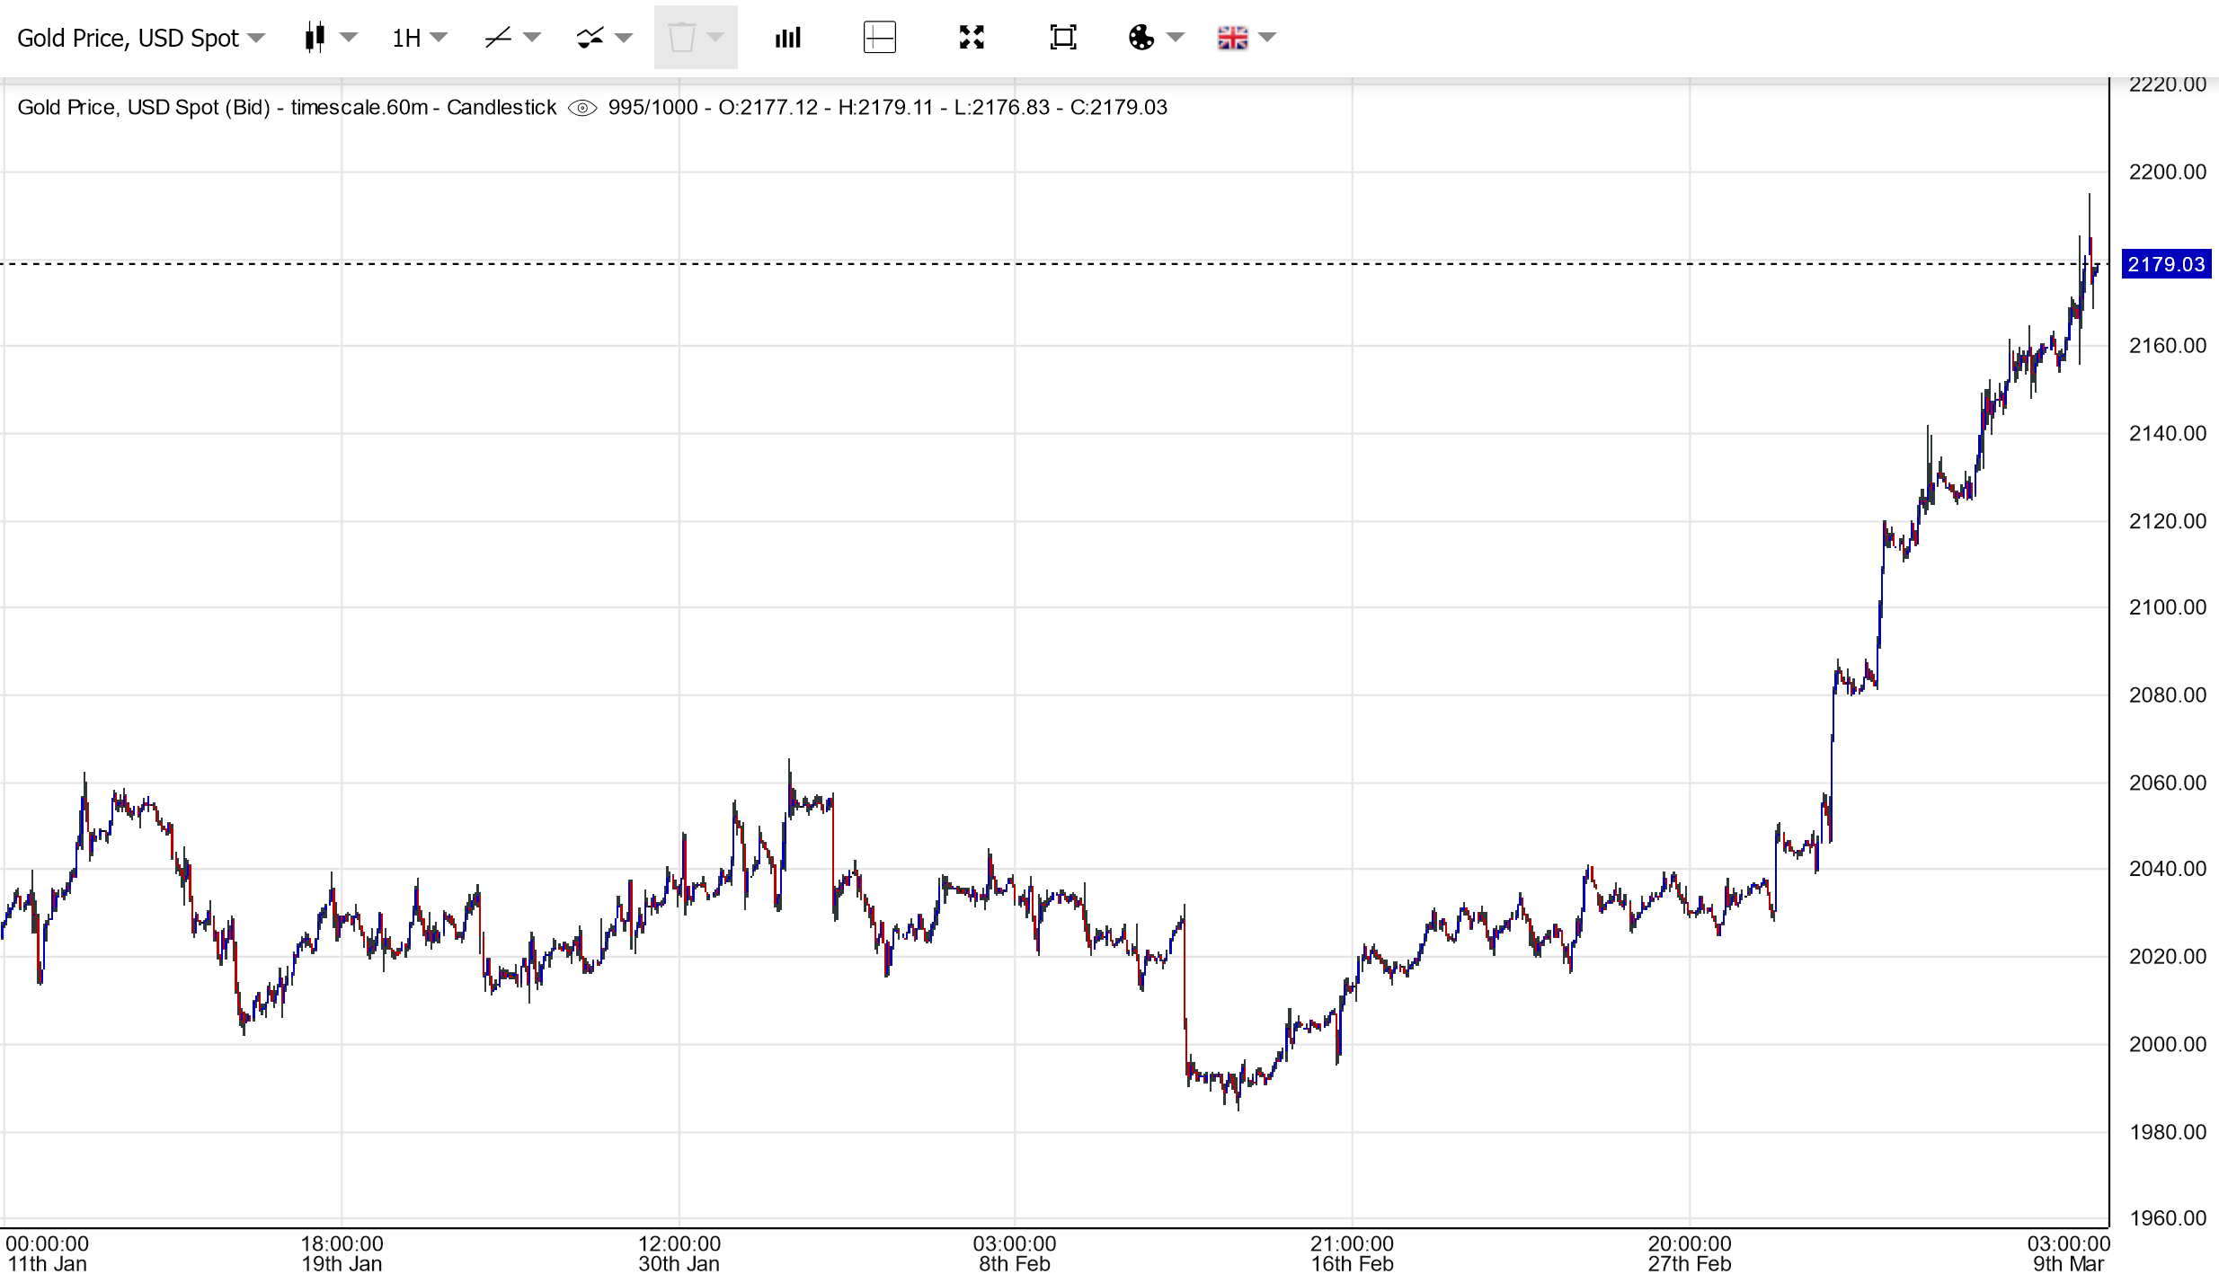Image resolution: width=2219 pixels, height=1274 pixels.
Task: Select the trend line drawing tool
Action: click(498, 38)
